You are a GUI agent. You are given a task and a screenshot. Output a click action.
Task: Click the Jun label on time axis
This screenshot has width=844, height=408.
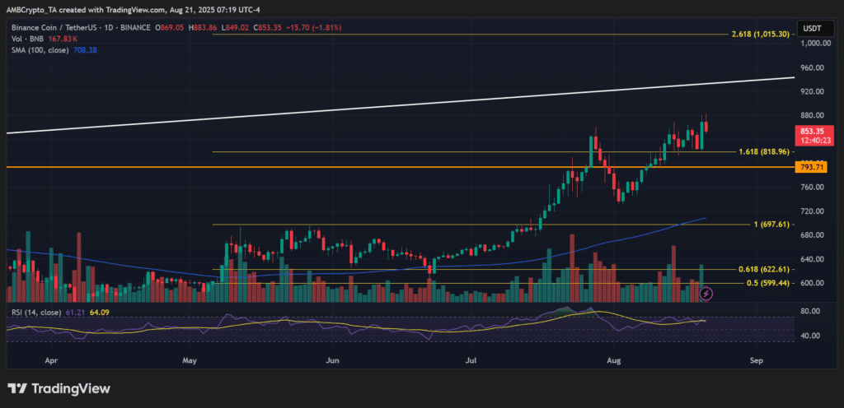click(x=333, y=361)
